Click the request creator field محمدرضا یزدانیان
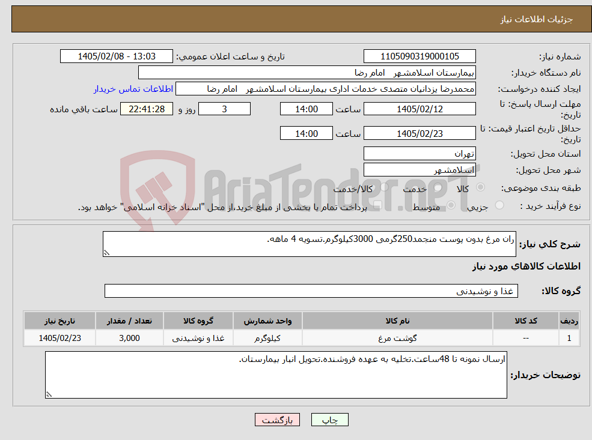This screenshot has width=592, height=440. tap(325, 89)
